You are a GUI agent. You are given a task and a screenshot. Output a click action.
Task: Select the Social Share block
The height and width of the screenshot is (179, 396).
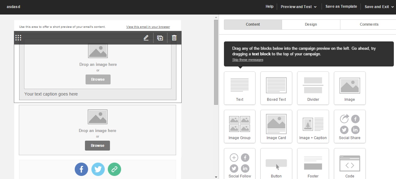click(350, 126)
